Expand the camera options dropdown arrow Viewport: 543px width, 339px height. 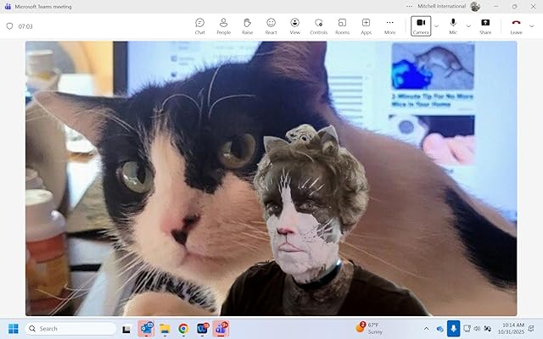pos(436,25)
